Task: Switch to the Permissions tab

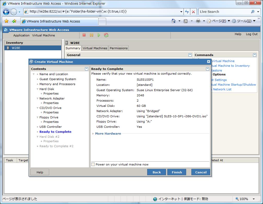Action: coord(119,48)
